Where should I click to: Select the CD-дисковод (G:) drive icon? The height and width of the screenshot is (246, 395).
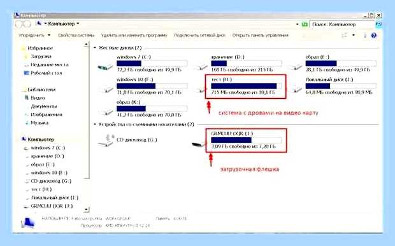[106, 140]
